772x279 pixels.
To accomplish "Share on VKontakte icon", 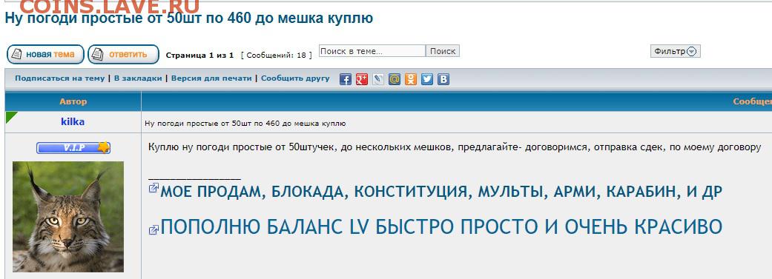I will tap(443, 79).
